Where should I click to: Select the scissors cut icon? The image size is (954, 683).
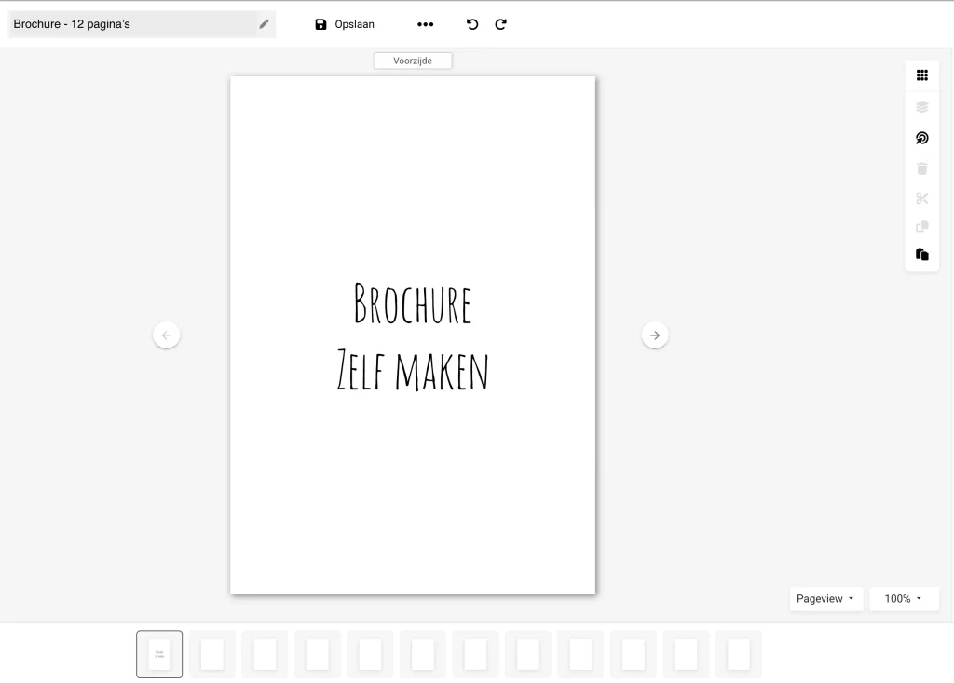point(921,198)
